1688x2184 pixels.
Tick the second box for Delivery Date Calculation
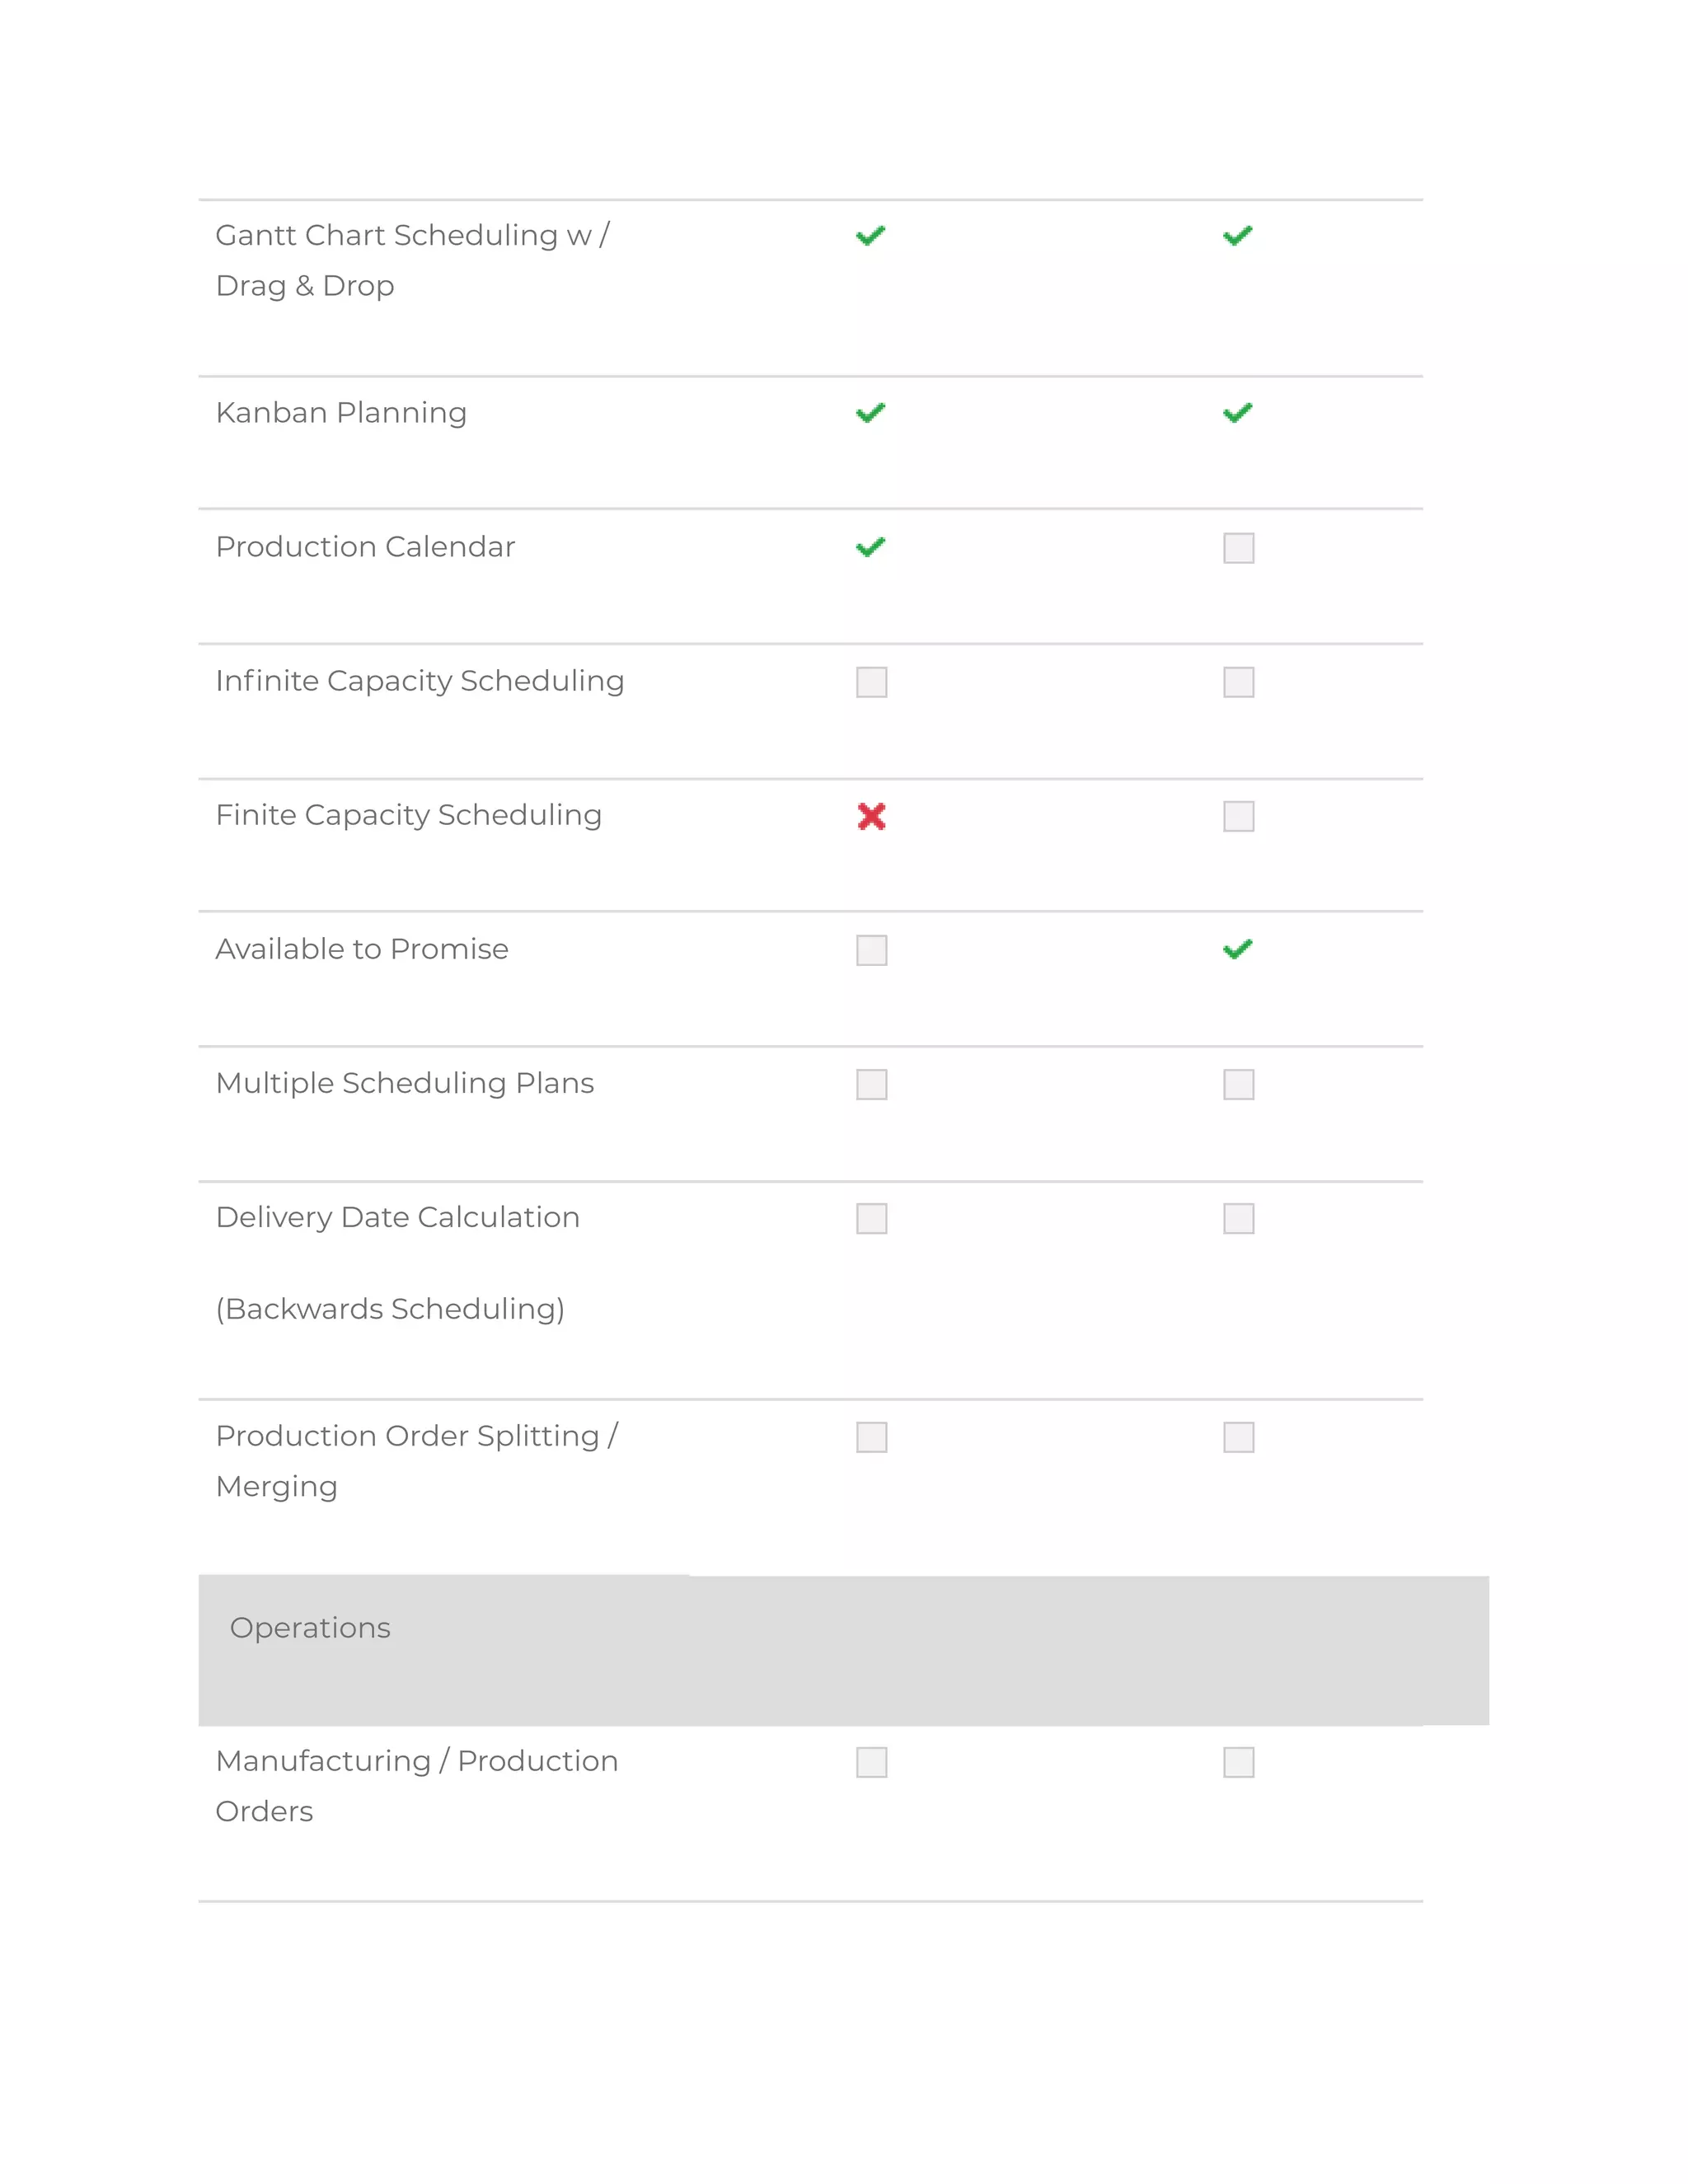click(x=1239, y=1218)
